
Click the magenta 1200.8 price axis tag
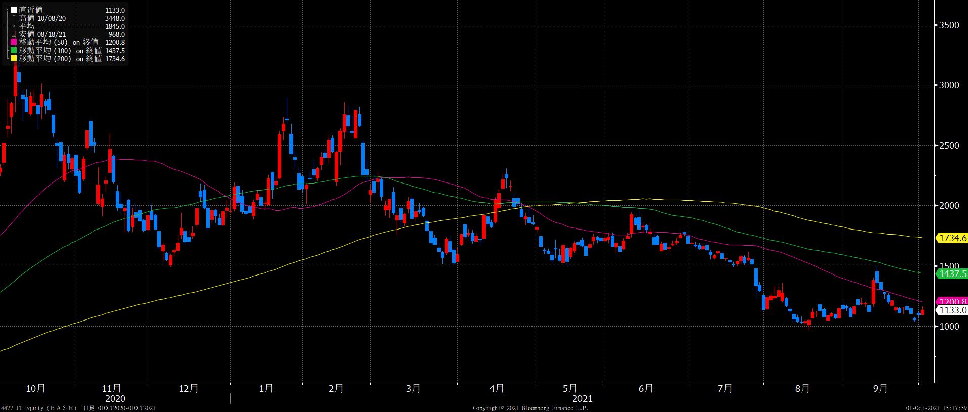coord(951,301)
